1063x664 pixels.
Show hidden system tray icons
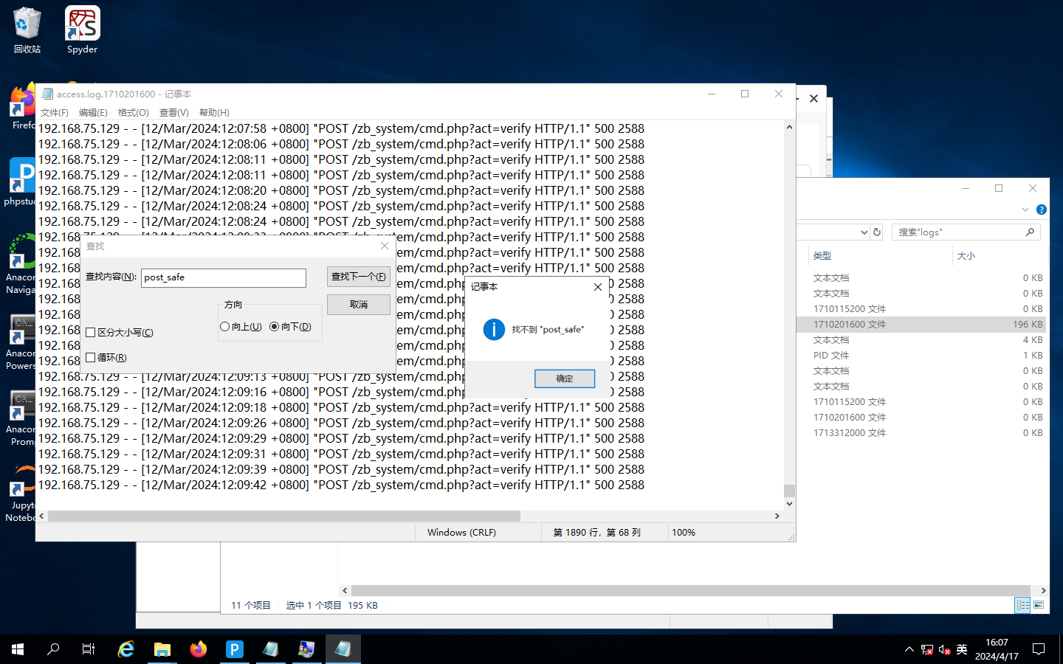(909, 649)
